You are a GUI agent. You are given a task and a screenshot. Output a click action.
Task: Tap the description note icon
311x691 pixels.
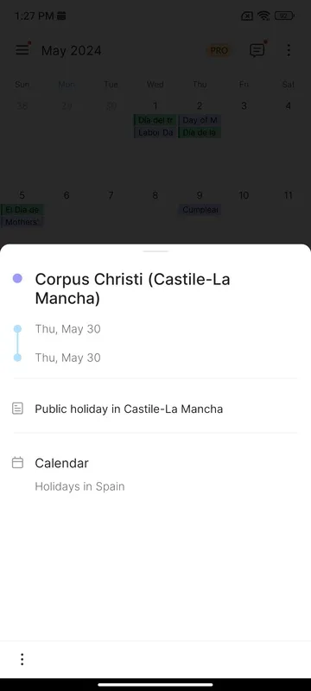click(x=17, y=409)
